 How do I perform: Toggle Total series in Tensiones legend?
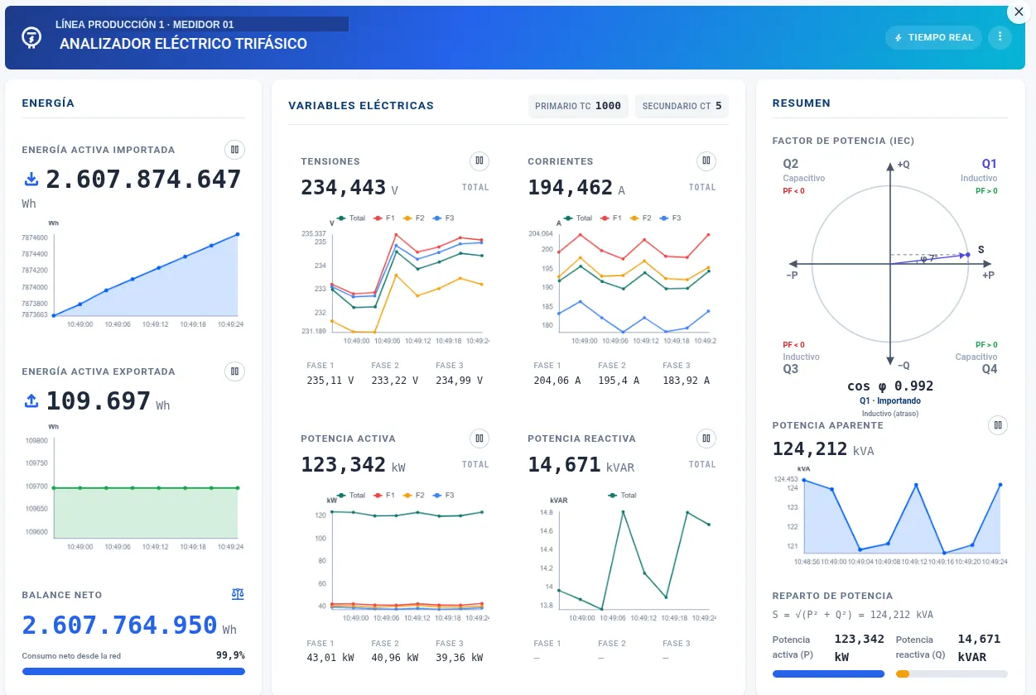351,218
